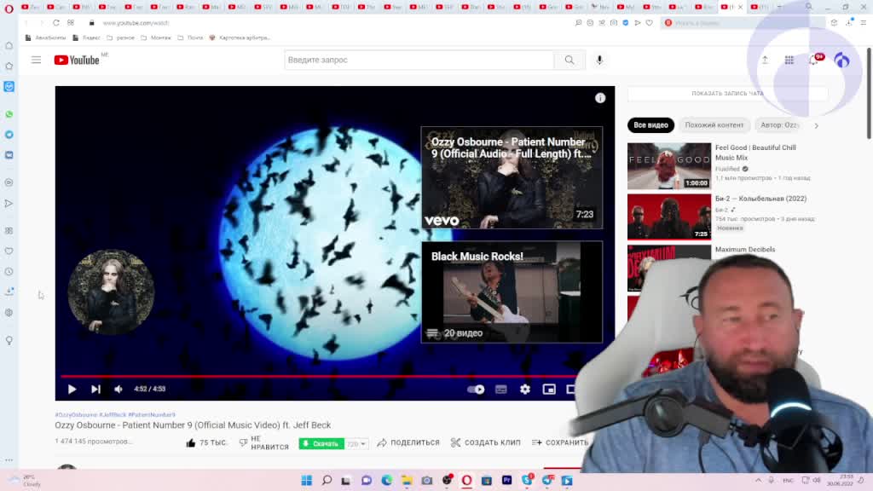Open the YouTube apps grid icon
Image resolution: width=873 pixels, height=491 pixels.
click(789, 61)
